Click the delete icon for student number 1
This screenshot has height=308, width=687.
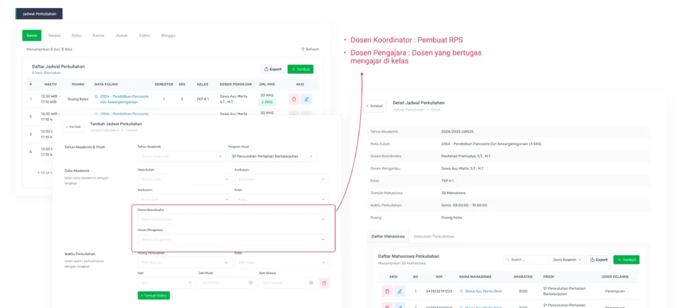[x=387, y=291]
